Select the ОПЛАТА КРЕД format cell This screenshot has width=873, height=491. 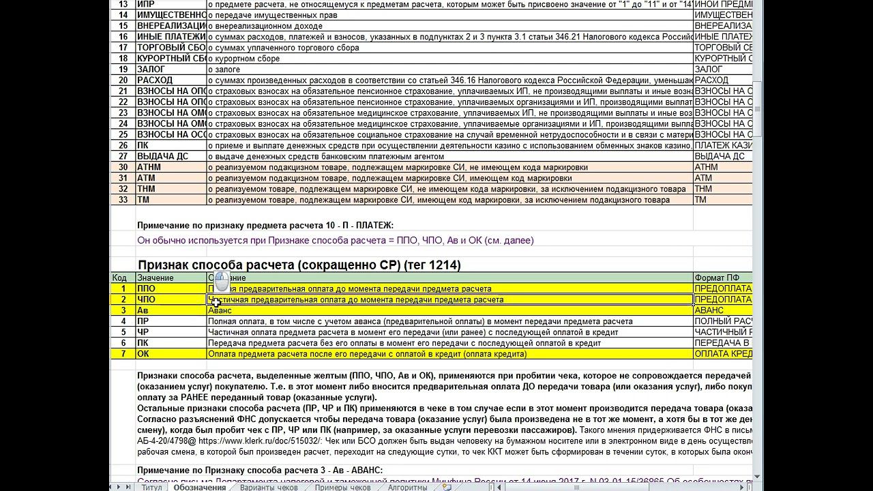(x=723, y=354)
